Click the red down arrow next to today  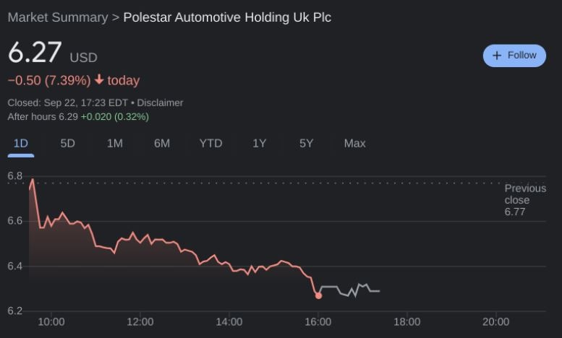(x=99, y=80)
